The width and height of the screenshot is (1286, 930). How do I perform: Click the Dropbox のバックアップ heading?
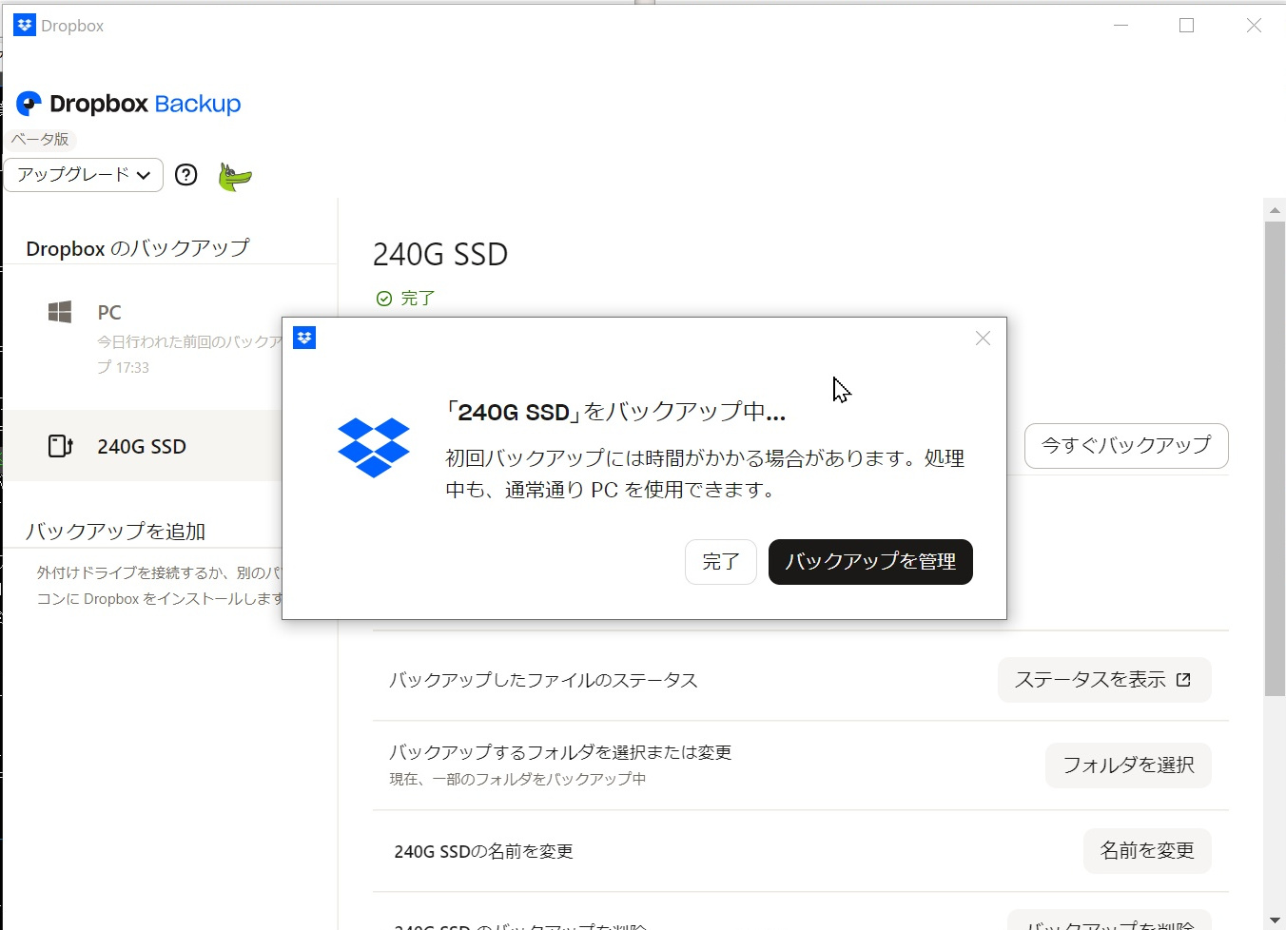click(x=138, y=248)
